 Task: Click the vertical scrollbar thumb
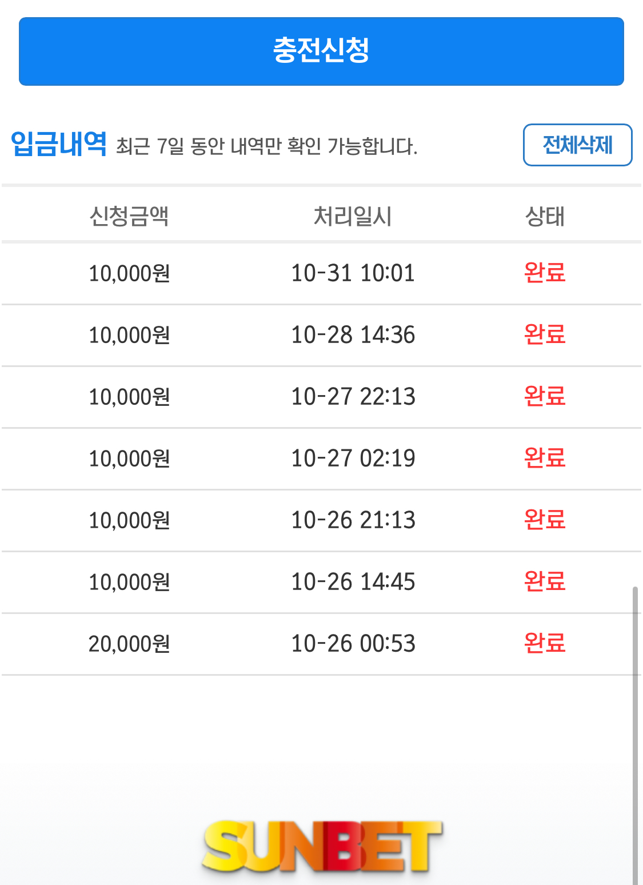(x=635, y=732)
